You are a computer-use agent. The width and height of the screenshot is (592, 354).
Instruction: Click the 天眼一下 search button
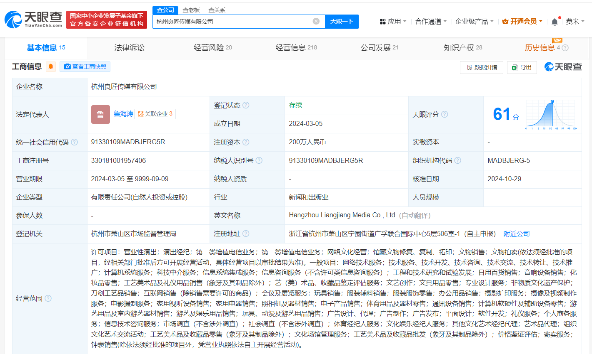pos(342,21)
